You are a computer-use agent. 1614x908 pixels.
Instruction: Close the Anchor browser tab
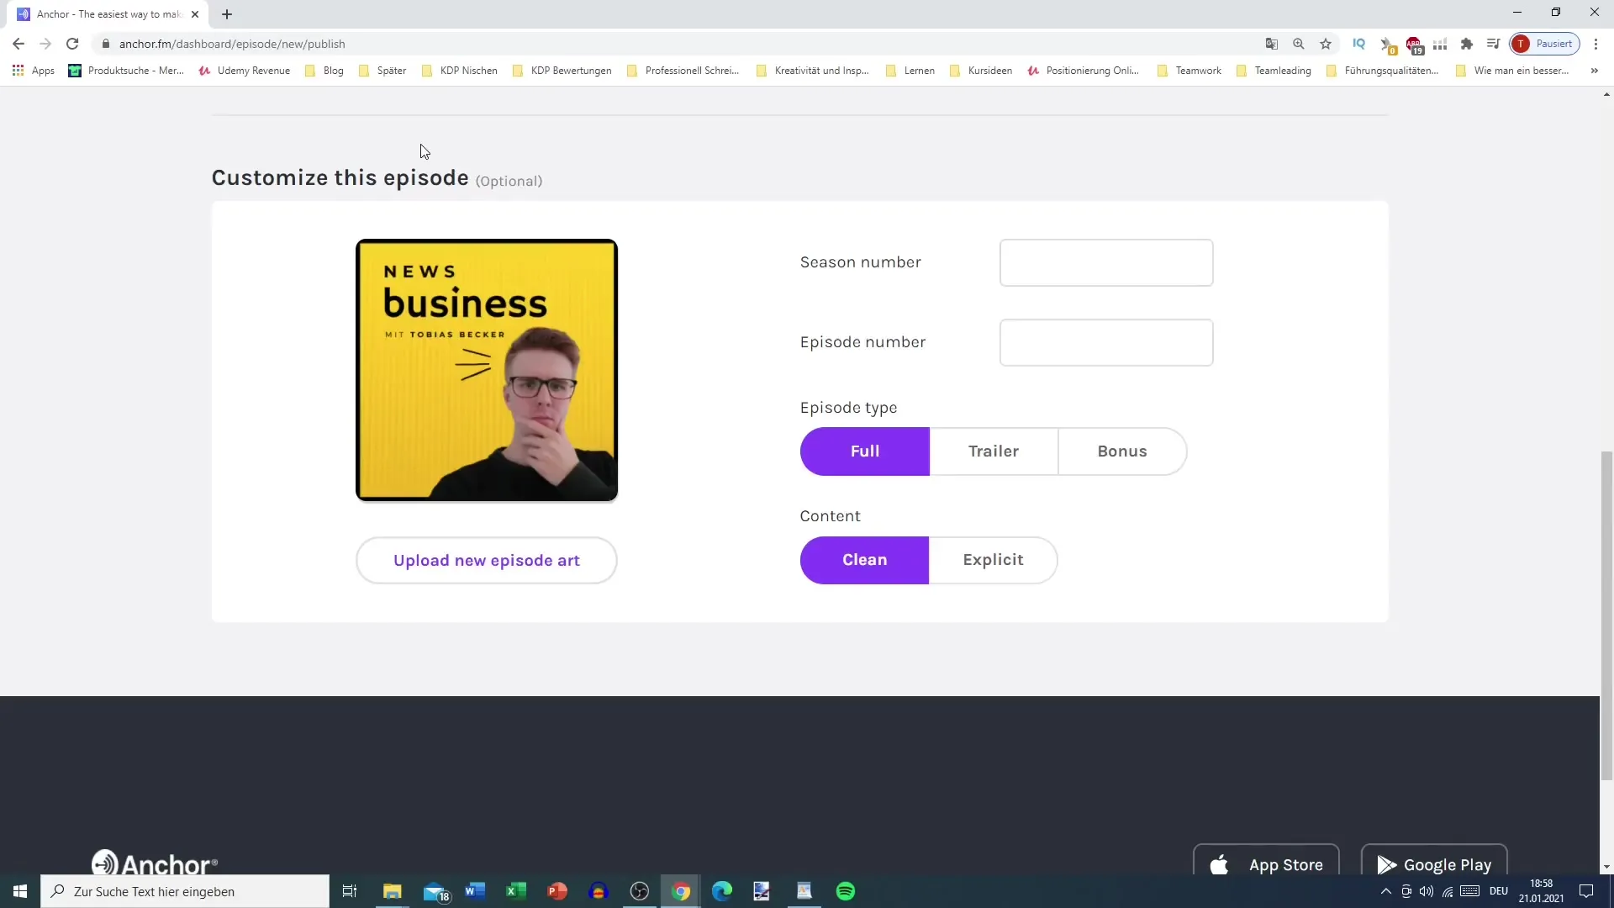pos(195,14)
